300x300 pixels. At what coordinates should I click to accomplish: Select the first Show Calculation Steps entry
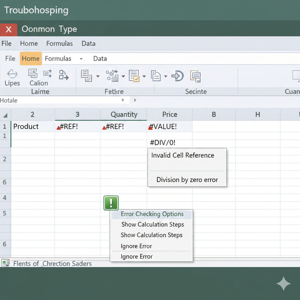click(153, 225)
